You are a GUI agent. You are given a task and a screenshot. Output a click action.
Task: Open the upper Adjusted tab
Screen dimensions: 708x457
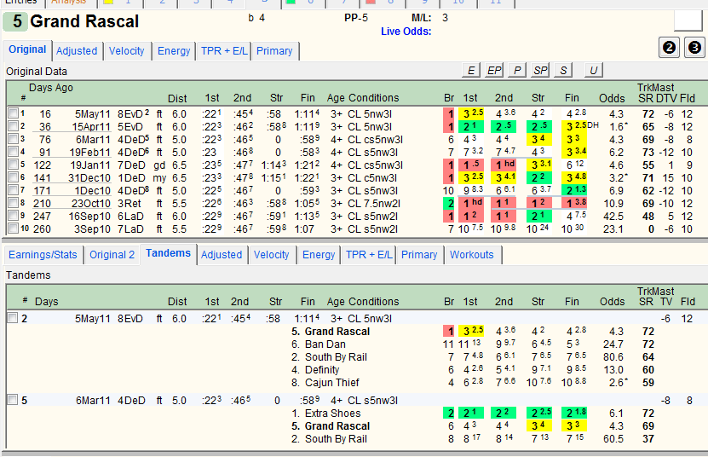click(77, 51)
